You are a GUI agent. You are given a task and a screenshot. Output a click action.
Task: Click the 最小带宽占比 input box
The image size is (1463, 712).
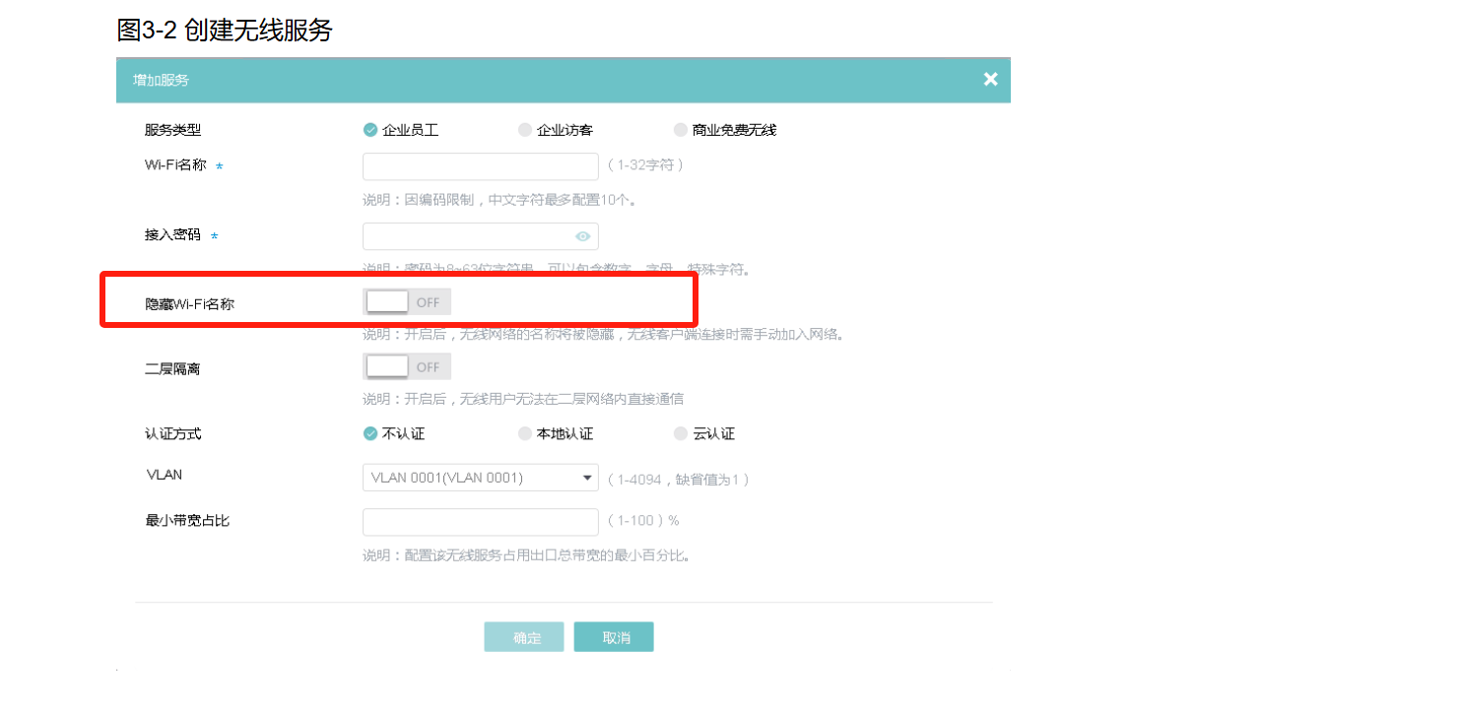(x=480, y=522)
